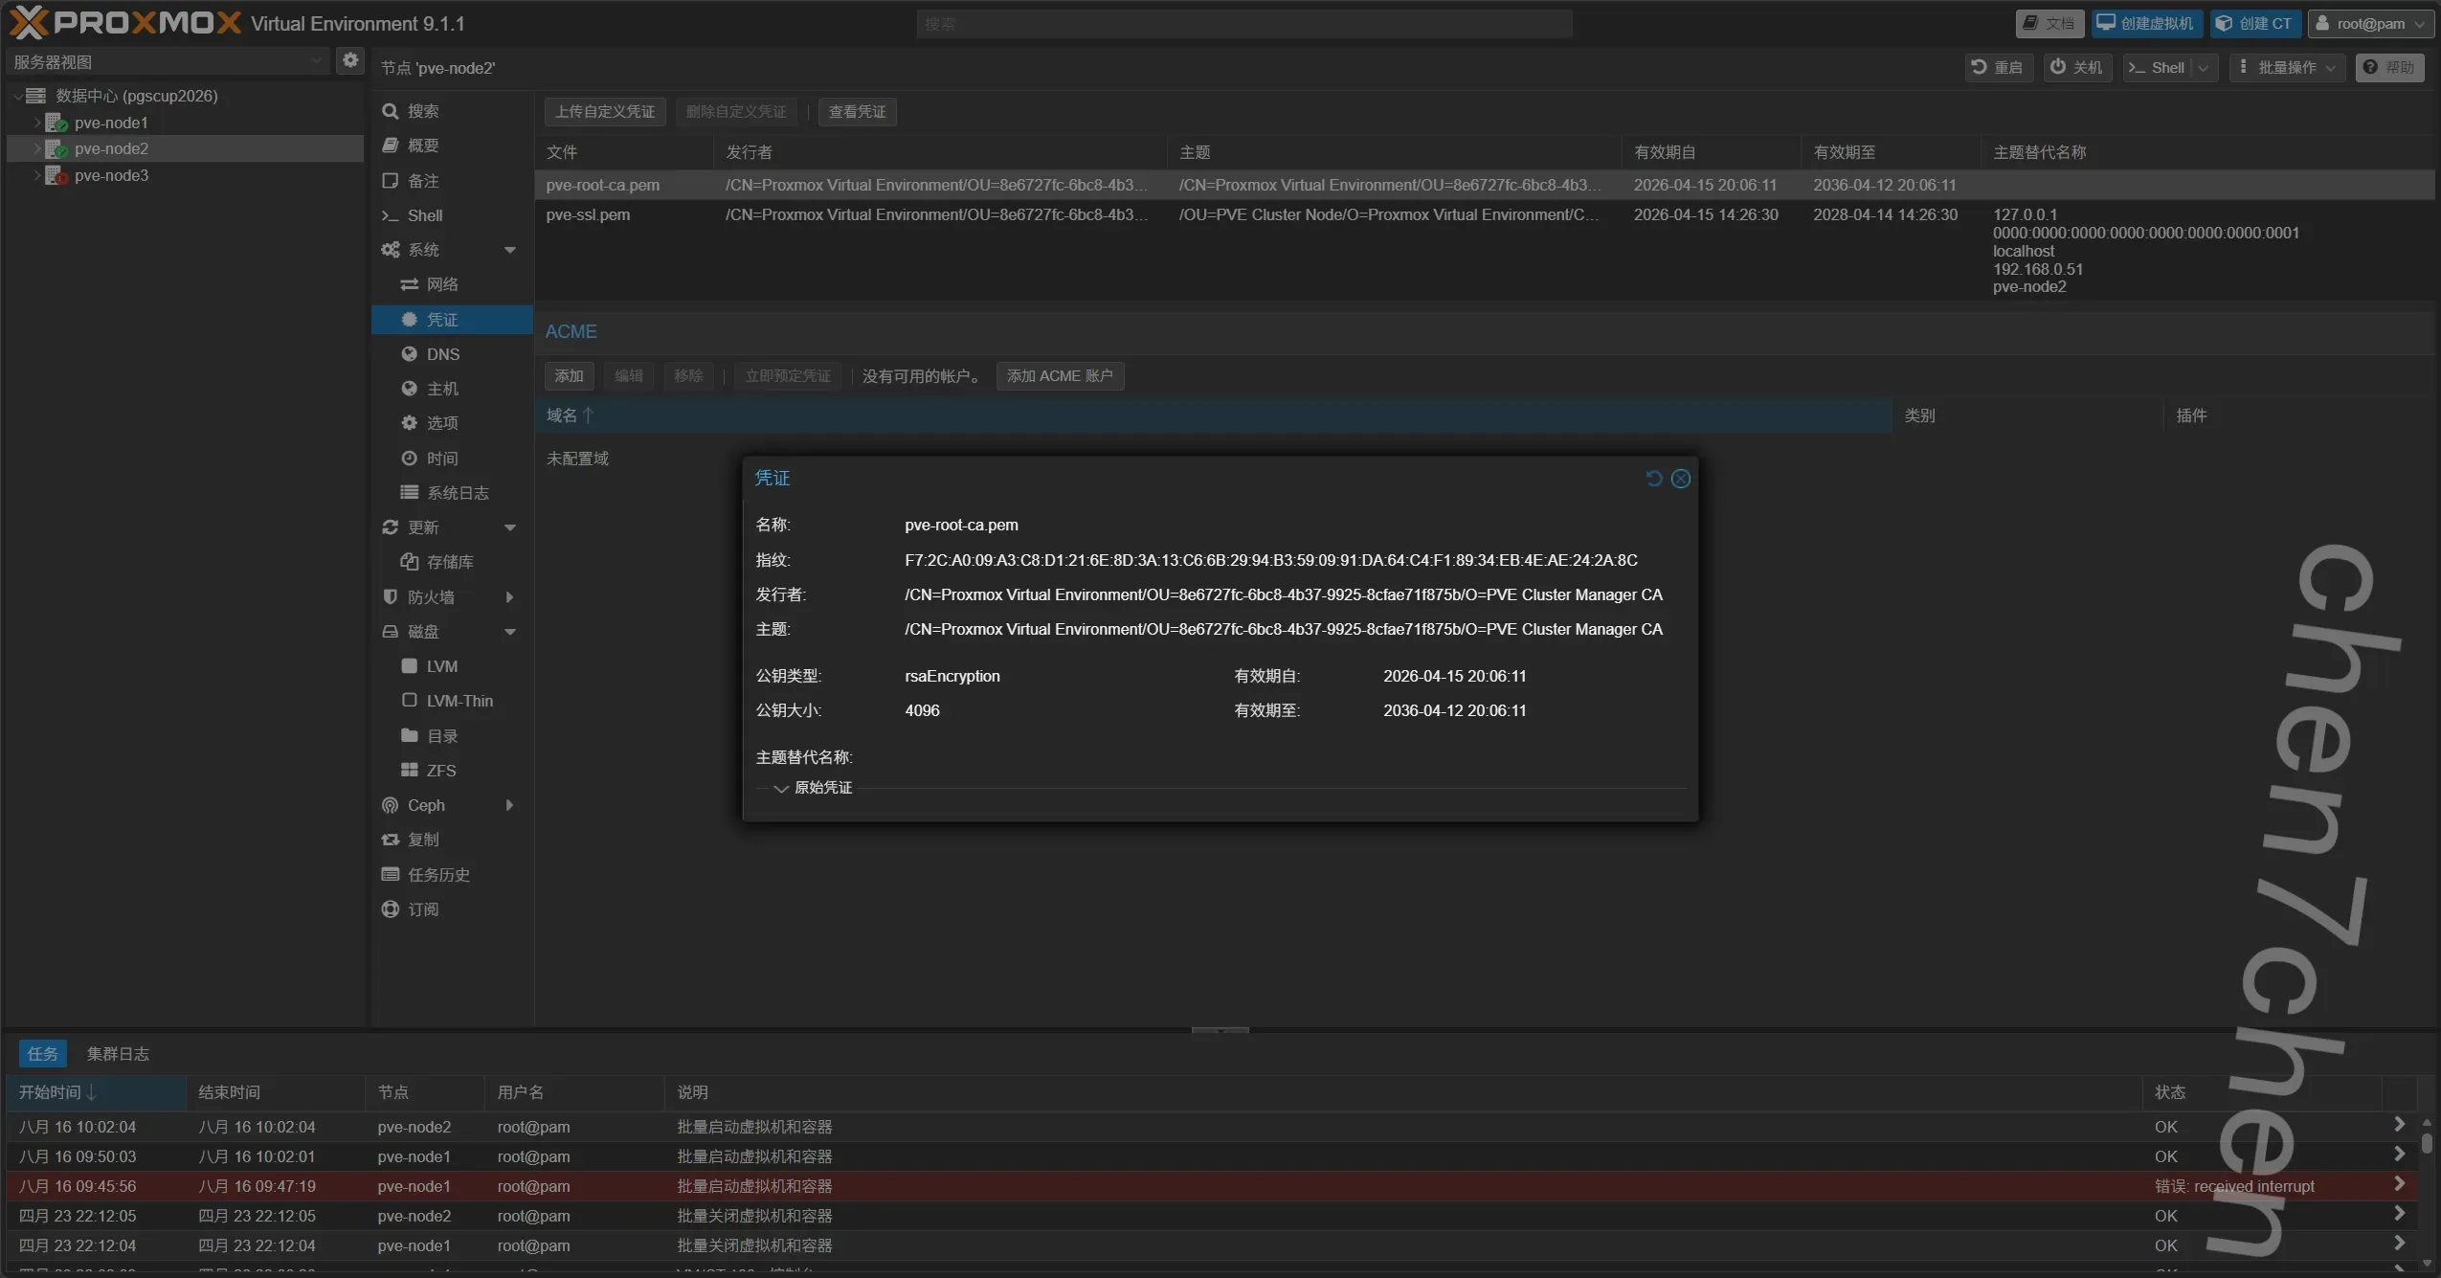Click the 帮助 help button
Viewport: 2441px width, 1278px height.
pyautogui.click(x=2389, y=67)
